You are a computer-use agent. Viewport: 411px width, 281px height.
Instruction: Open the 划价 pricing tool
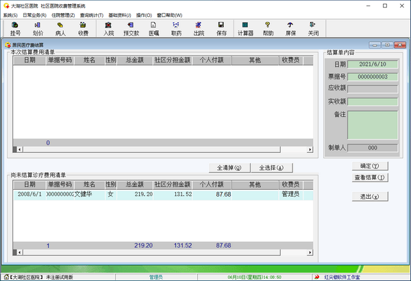coord(38,28)
